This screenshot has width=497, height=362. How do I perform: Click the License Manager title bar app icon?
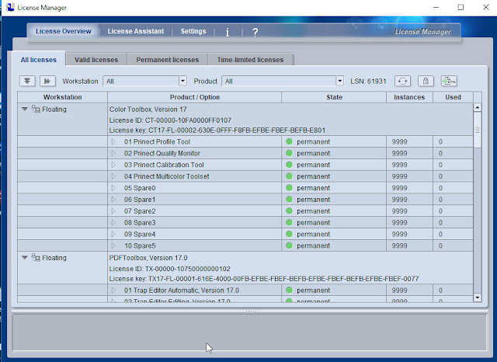10,7
